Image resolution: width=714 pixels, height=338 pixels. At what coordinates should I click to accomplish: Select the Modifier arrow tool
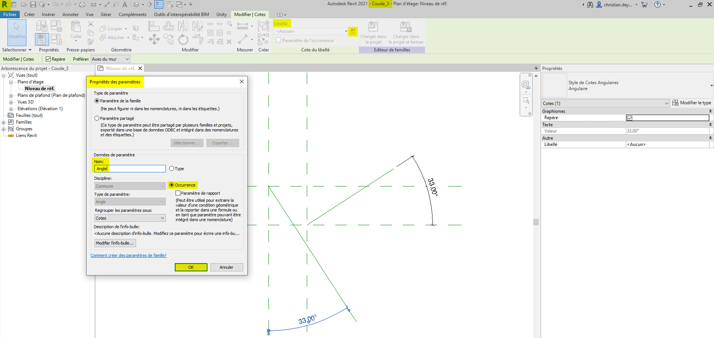click(x=16, y=32)
